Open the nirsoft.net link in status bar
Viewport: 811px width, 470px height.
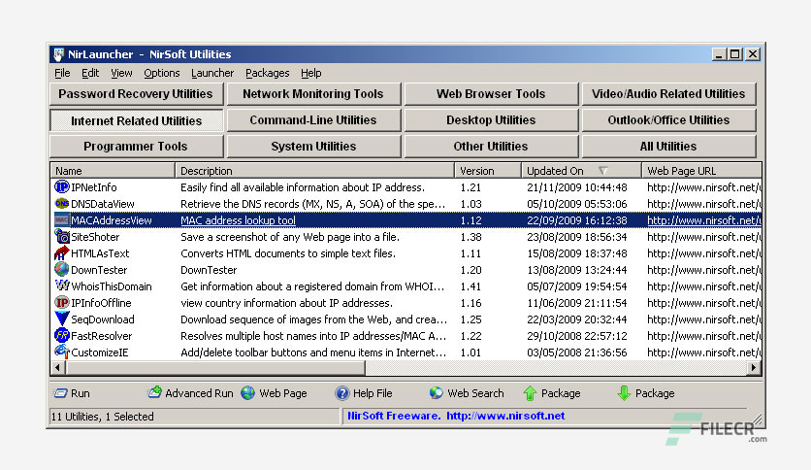(505, 416)
